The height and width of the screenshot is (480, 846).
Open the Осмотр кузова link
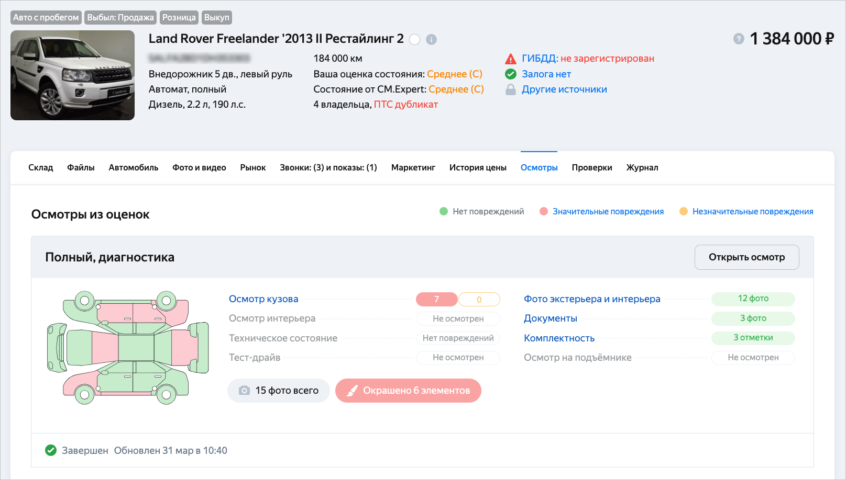(263, 299)
